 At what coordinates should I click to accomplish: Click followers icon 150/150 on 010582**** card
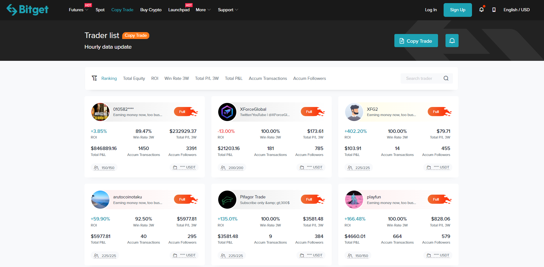coord(96,168)
